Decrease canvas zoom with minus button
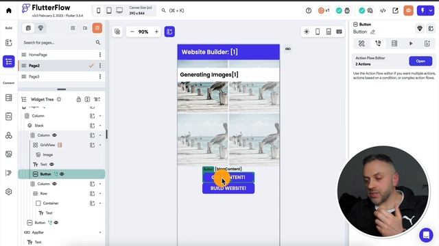Image resolution: width=439 pixels, height=246 pixels. [x=132, y=32]
